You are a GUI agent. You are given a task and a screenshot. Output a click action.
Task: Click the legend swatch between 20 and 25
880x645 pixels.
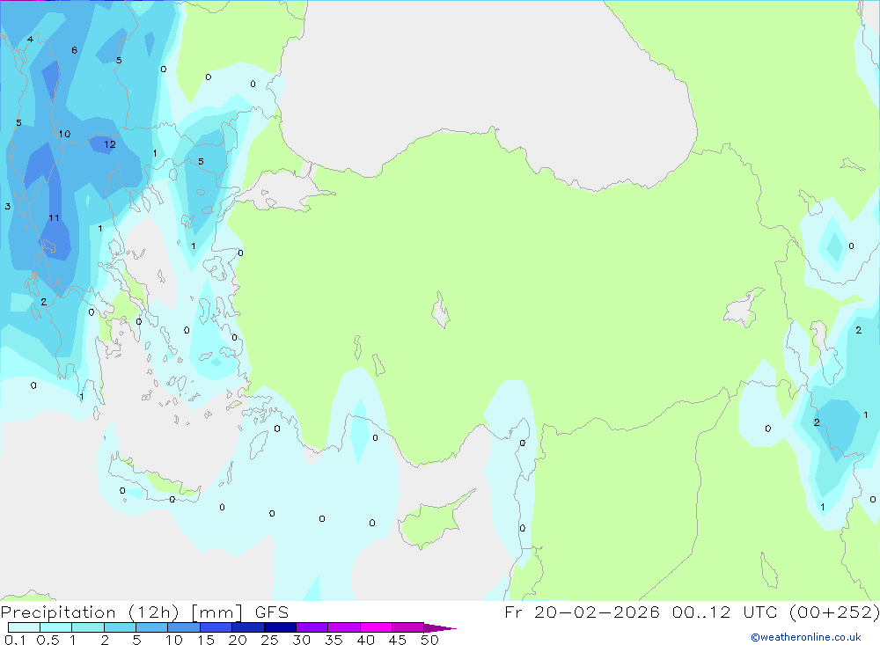coord(248,627)
